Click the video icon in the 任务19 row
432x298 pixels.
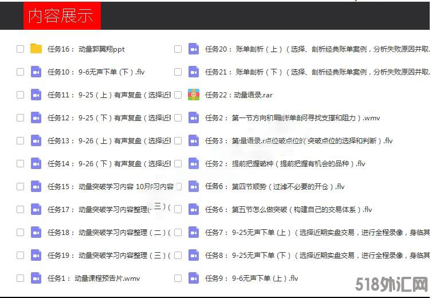click(36, 254)
